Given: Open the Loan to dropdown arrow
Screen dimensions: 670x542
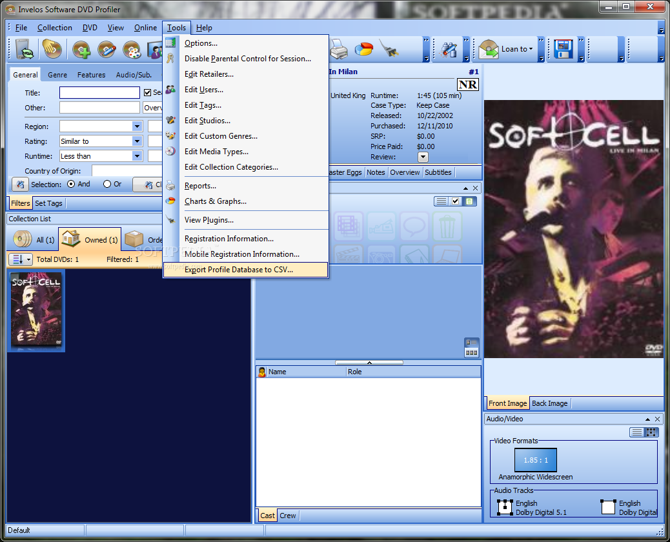Looking at the screenshot, I should [x=531, y=48].
